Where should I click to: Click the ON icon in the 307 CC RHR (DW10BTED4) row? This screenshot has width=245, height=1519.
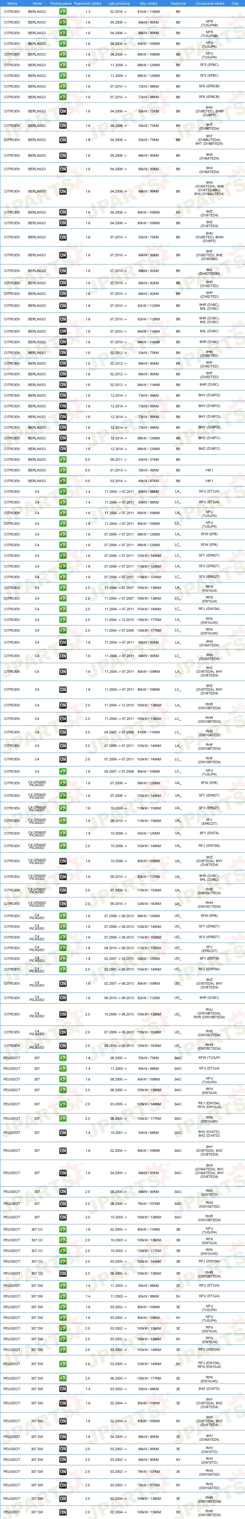pos(63,1273)
